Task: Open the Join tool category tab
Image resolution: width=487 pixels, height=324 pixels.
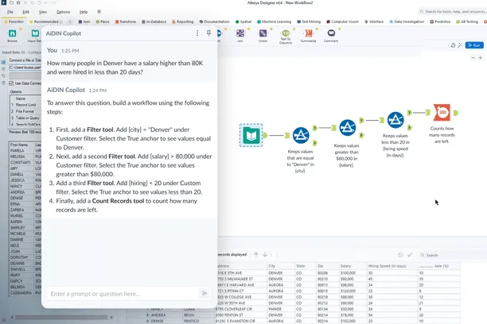Action: coord(84,21)
